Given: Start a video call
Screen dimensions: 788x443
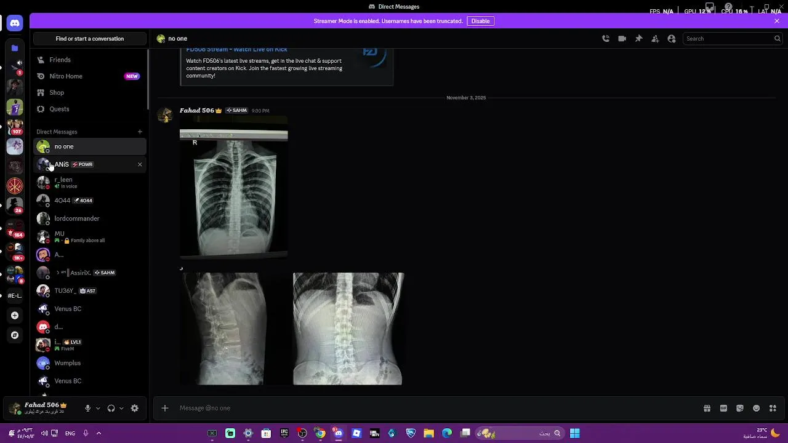Looking at the screenshot, I should (x=622, y=38).
